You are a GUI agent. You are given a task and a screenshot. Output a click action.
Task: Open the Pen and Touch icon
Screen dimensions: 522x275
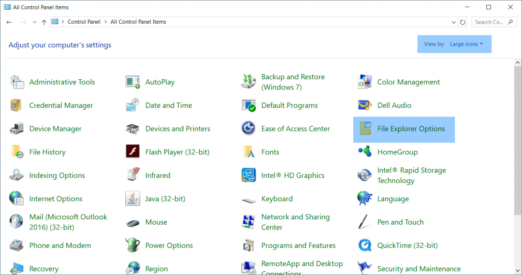[363, 222]
